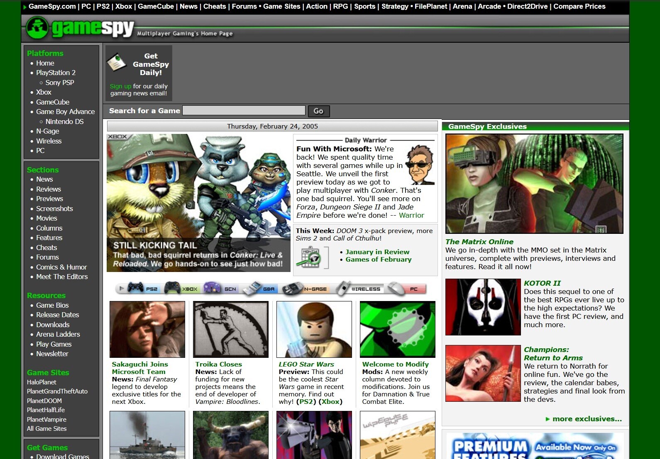Open The Matrix Online exclusive image

(534, 184)
